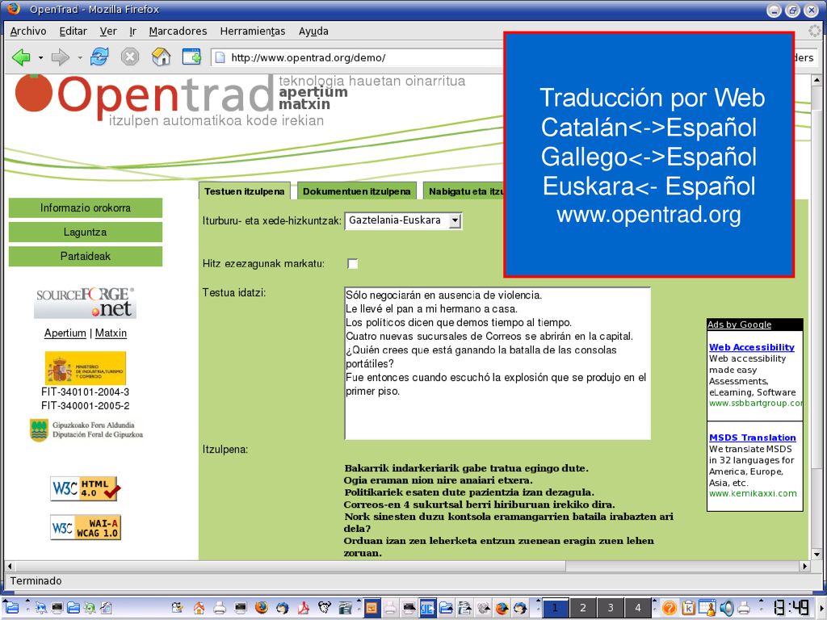Open the orange help center tray icon
This screenshot has height=620, width=827.
670,608
